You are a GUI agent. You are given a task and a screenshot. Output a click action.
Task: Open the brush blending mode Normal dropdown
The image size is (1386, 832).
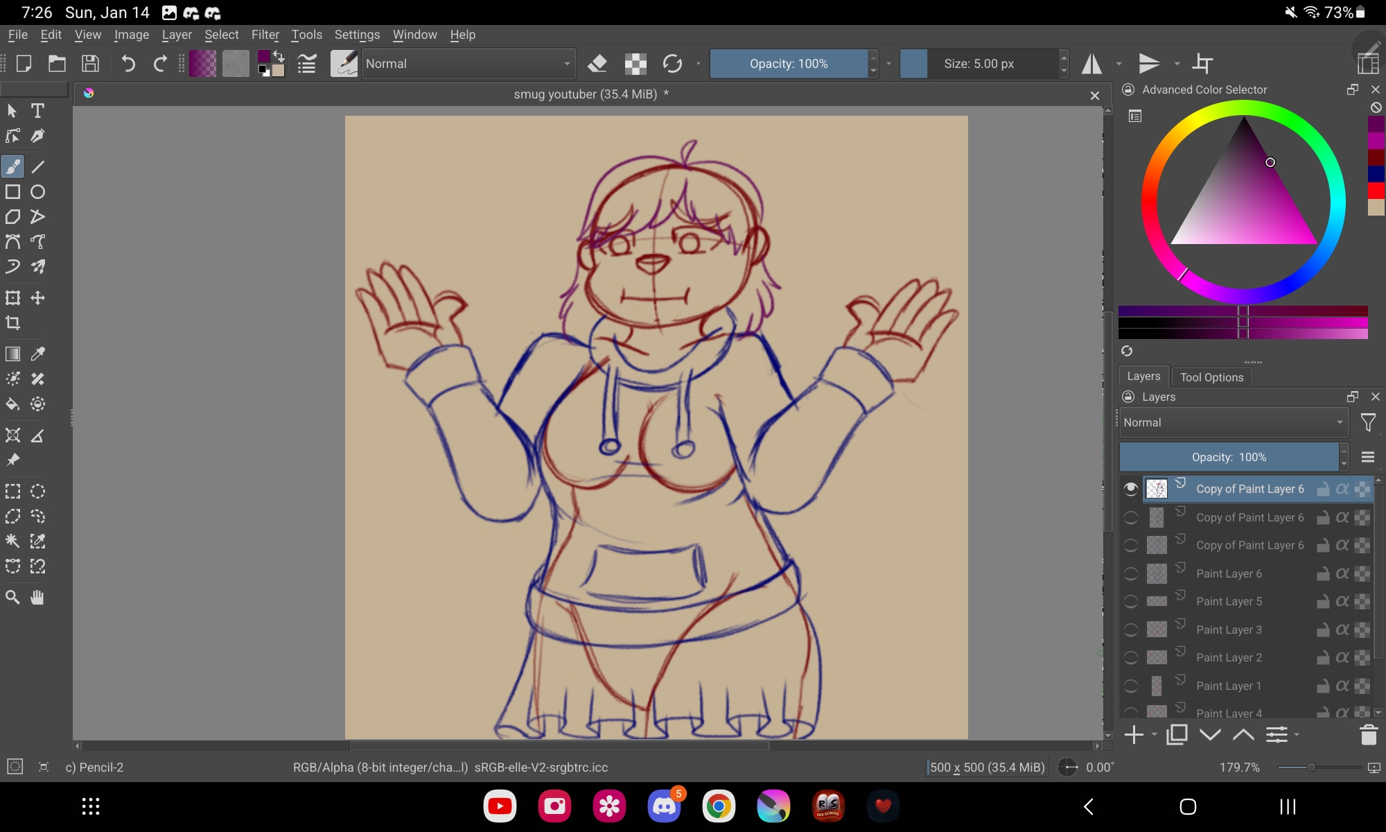tap(468, 64)
